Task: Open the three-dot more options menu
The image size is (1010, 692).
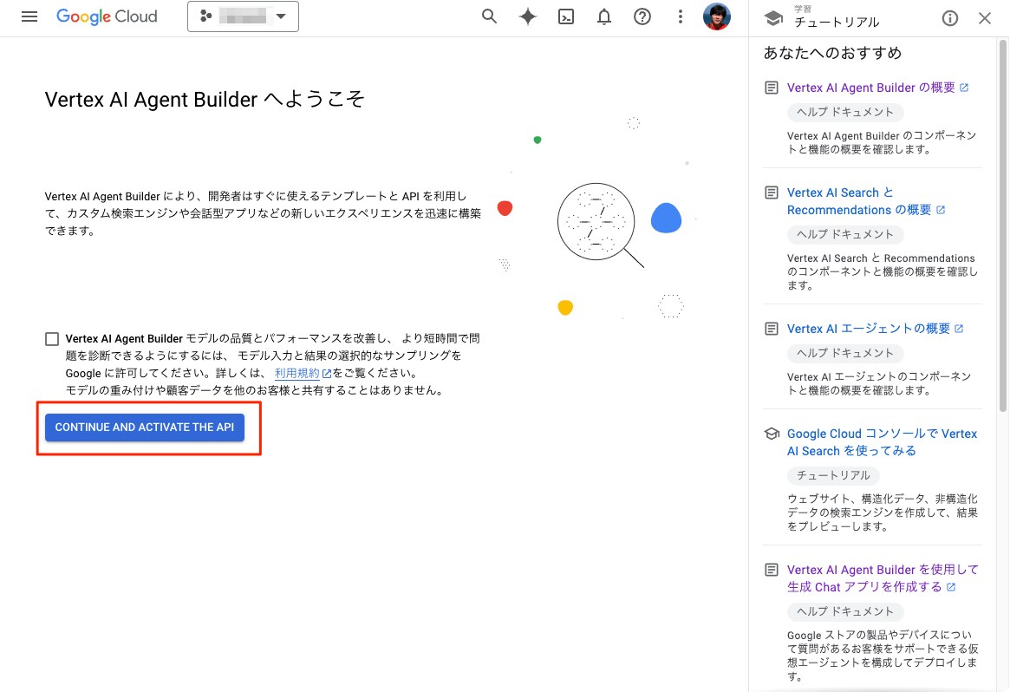Action: pos(681,16)
